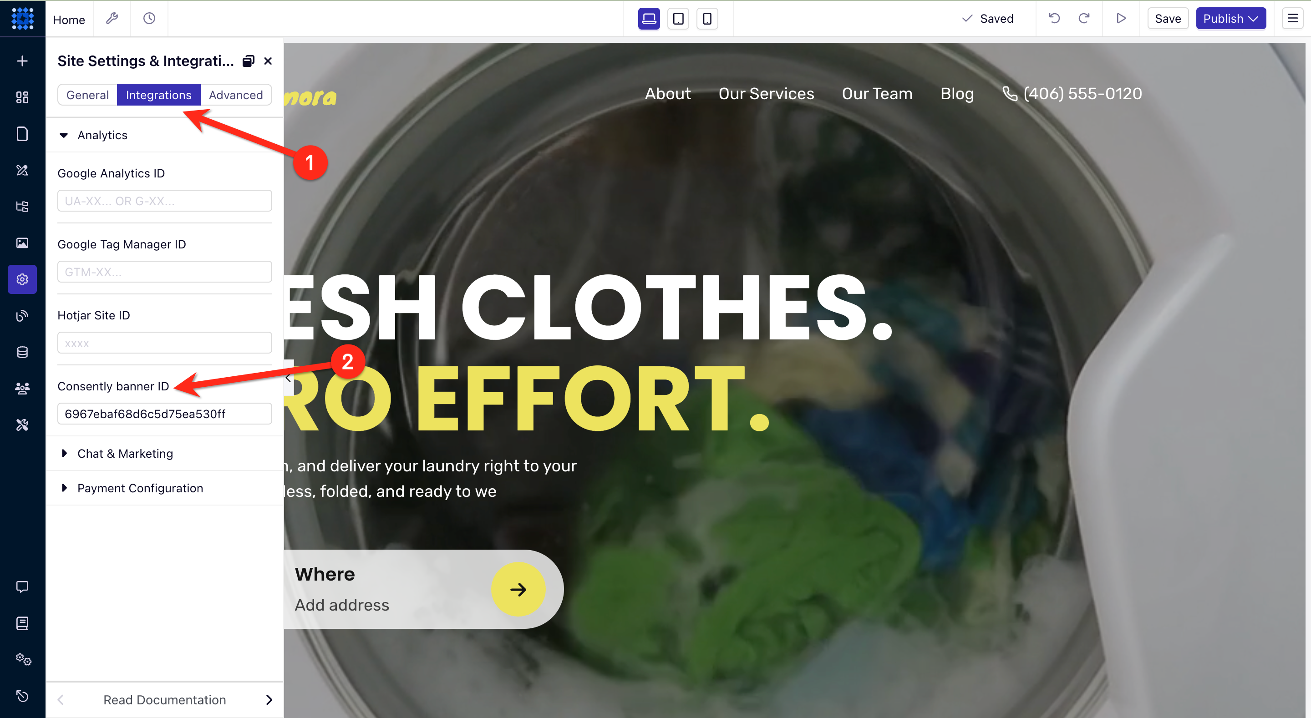Click the Google Analytics ID input field
The width and height of the screenshot is (1311, 718).
[164, 201]
